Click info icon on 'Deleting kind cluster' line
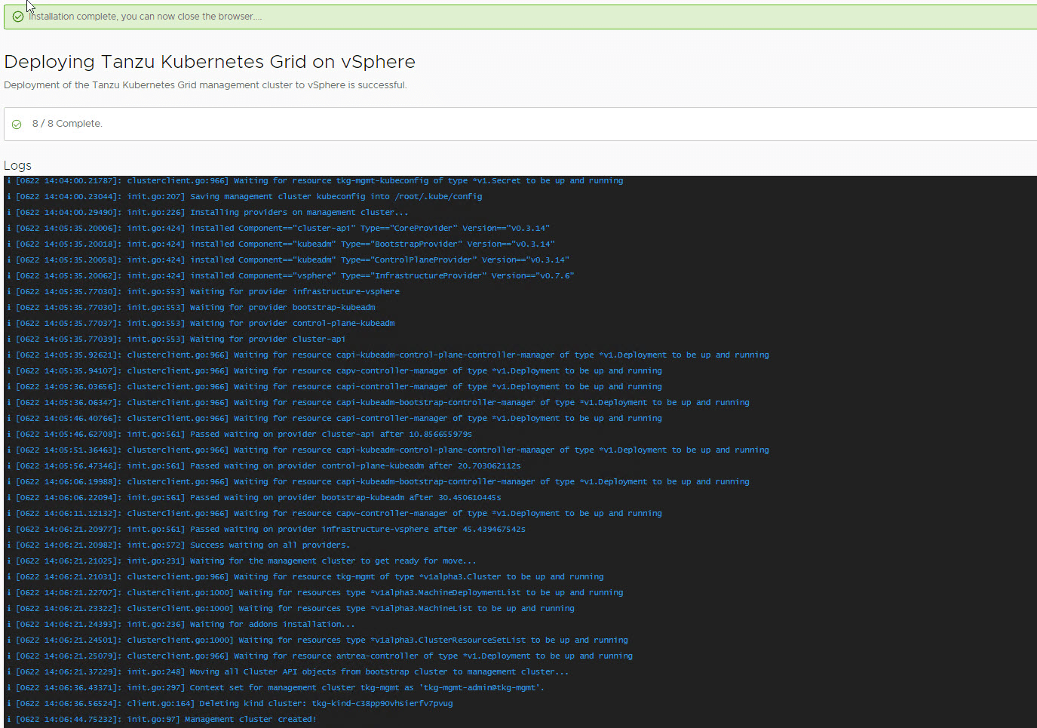Viewport: 1037px width, 728px height. click(9, 704)
